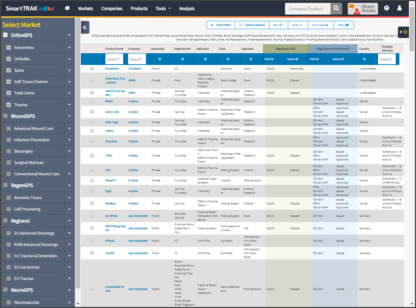The image size is (416, 308).
Task: Download the product list
Action: coord(321,25)
